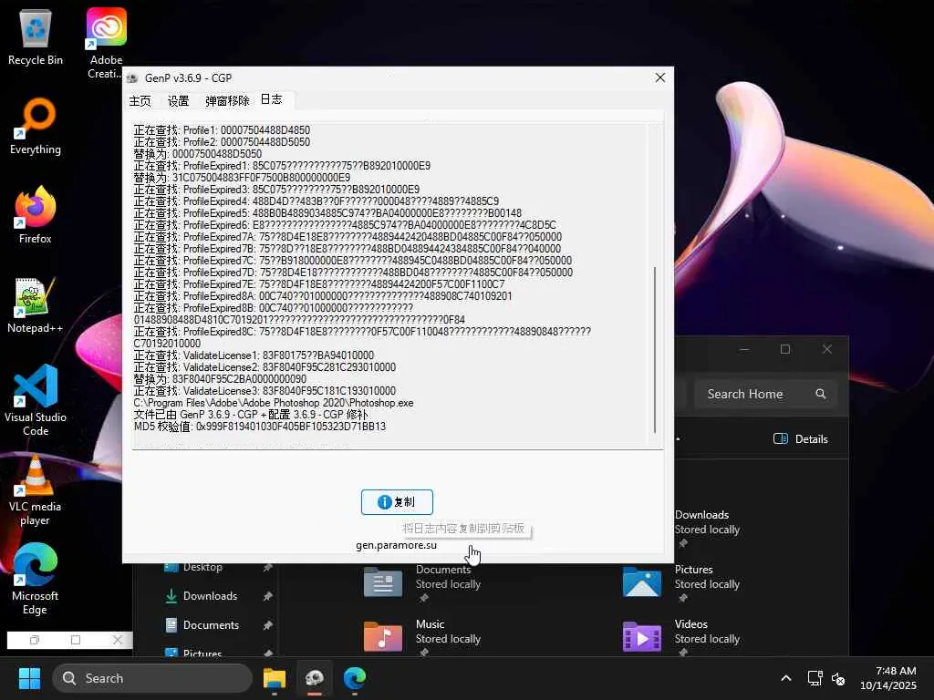Minimize the File Explorer window

pyautogui.click(x=744, y=349)
